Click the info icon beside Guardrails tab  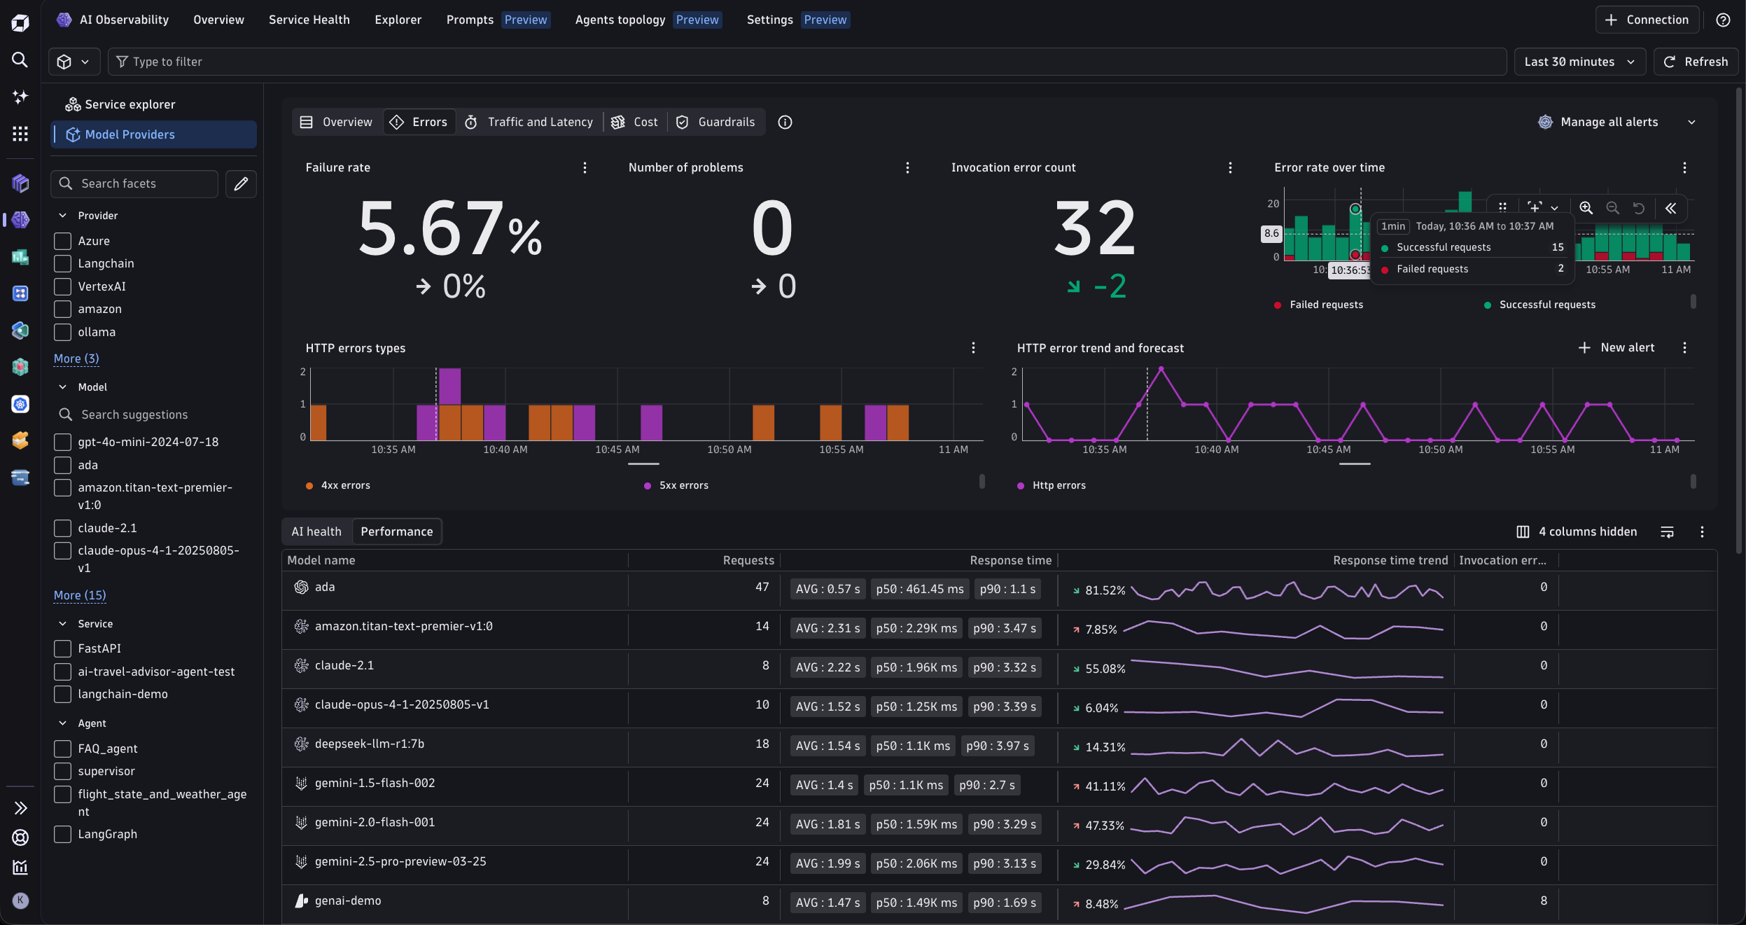point(785,122)
